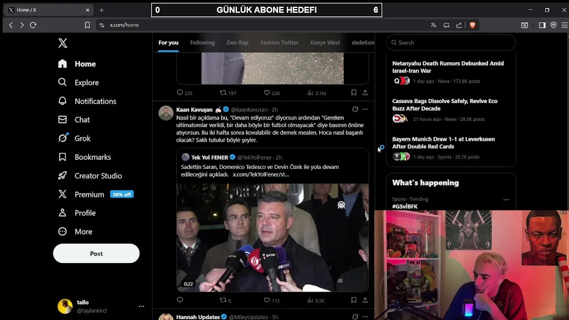Open Creator Studio

(x=90, y=176)
